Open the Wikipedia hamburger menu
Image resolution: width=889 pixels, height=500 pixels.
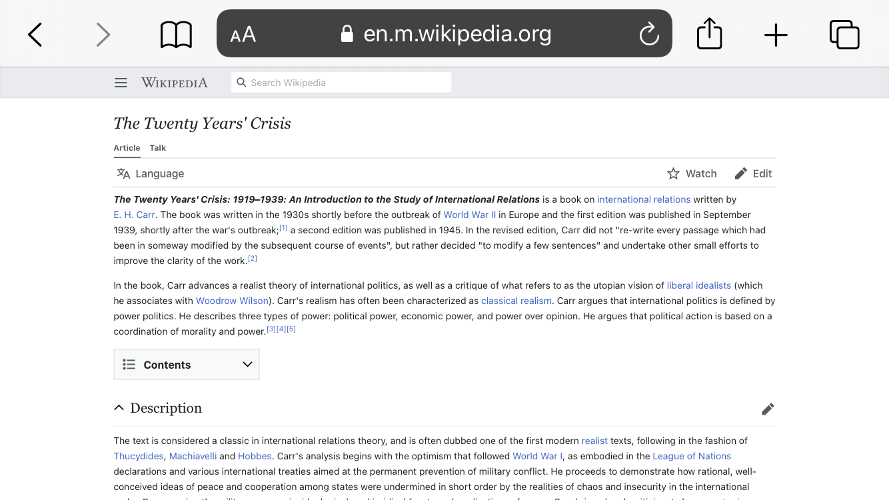click(x=121, y=83)
